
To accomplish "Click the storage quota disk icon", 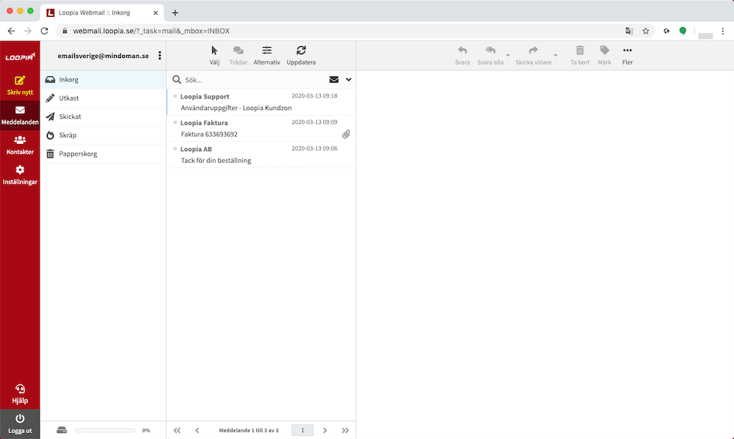I will point(62,430).
